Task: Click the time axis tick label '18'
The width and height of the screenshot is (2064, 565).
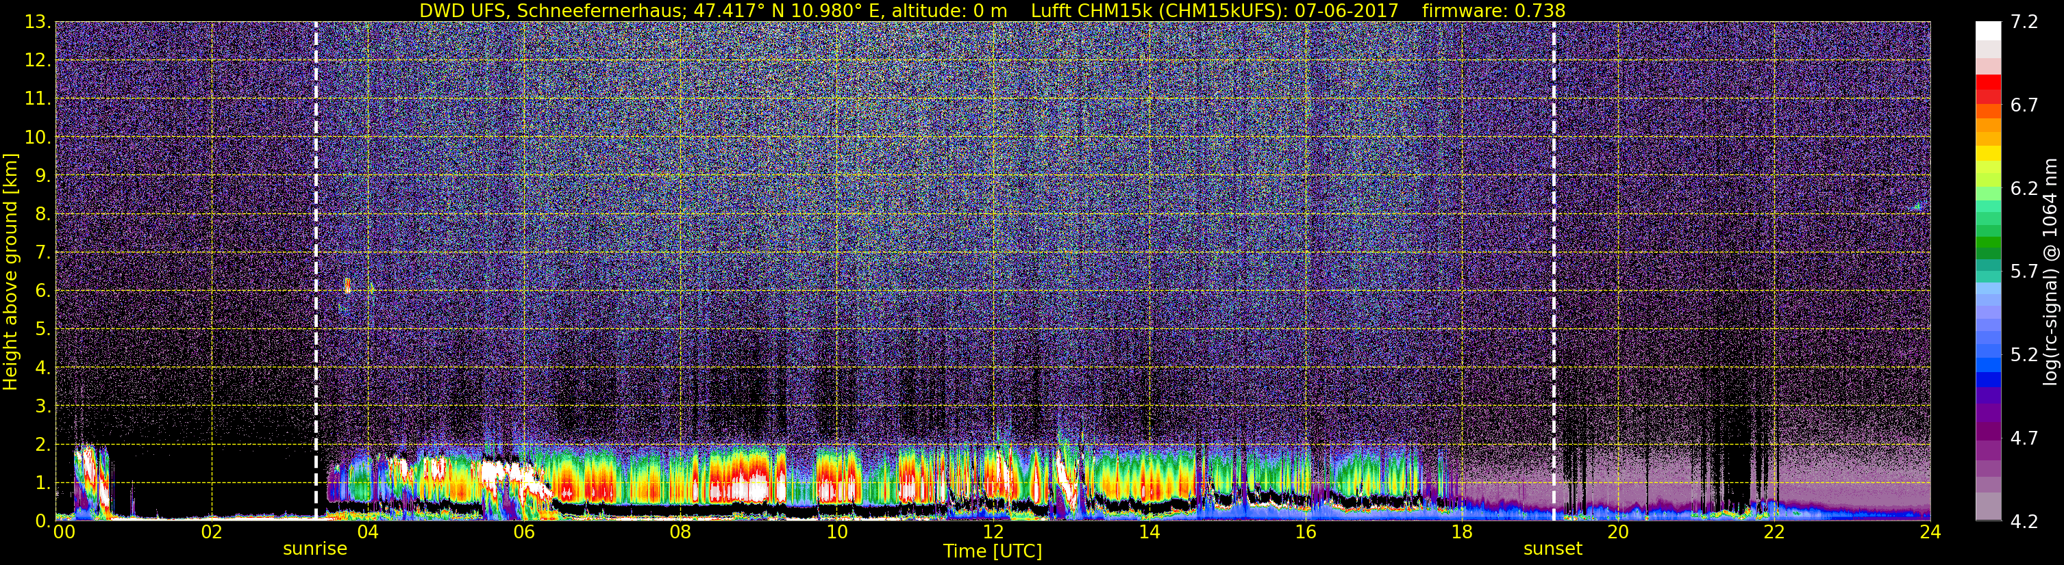Action: pyautogui.click(x=1461, y=532)
